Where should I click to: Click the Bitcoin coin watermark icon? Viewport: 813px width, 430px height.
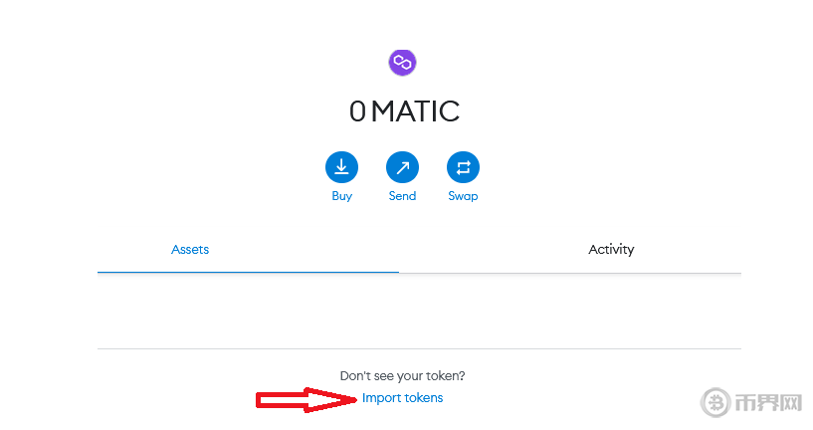(716, 402)
